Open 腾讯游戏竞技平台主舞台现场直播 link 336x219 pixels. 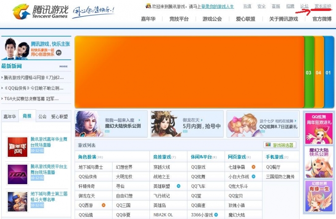(x=49, y=169)
